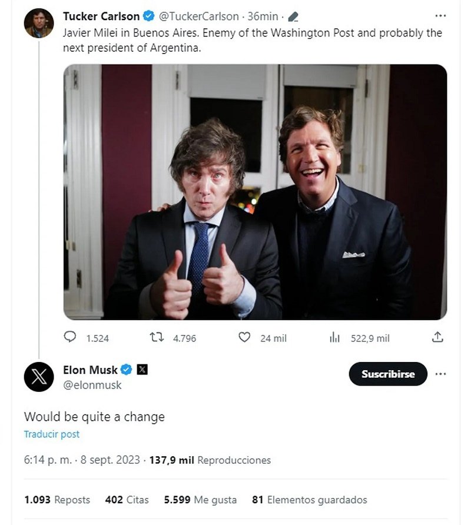Click the edited pencil icon next to 36min
The image size is (471, 525).
click(x=293, y=17)
